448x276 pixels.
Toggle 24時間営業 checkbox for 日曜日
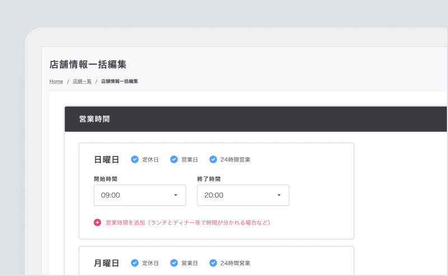(213, 159)
